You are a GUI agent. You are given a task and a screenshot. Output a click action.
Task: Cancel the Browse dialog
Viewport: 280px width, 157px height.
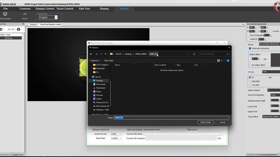222,122
